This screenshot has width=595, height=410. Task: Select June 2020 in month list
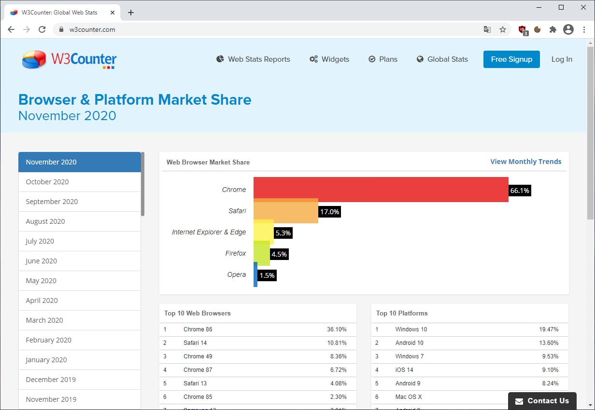(x=80, y=261)
